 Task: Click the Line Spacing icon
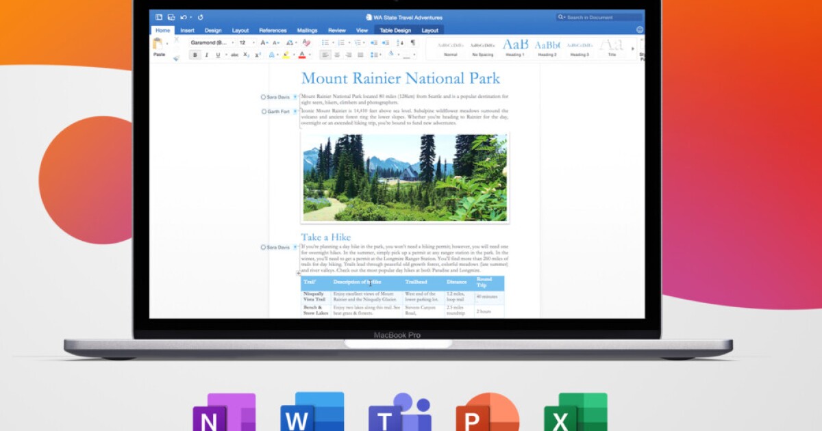[x=374, y=55]
